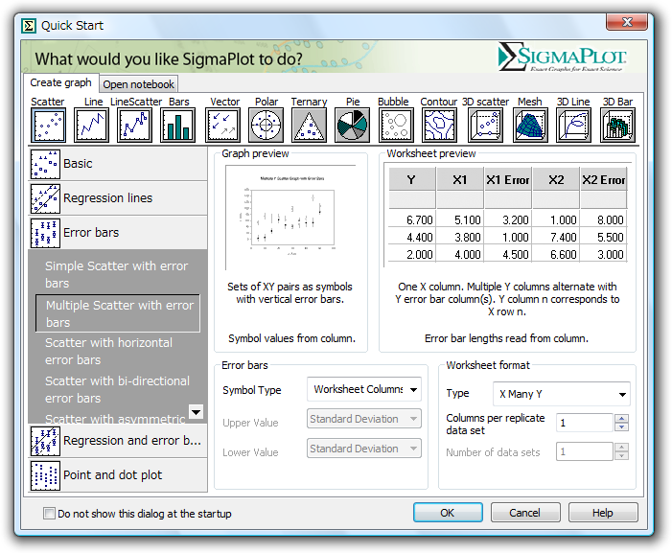672x553 pixels.
Task: Select the Scatter graph type icon
Action: pos(48,126)
